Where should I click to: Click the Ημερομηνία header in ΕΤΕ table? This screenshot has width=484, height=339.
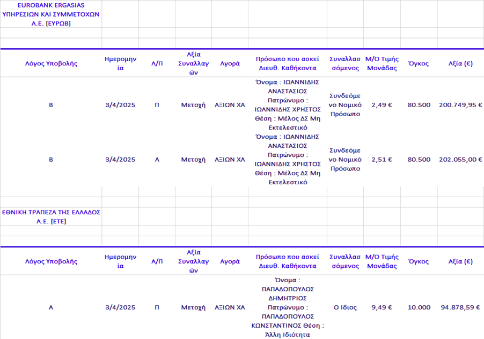[x=120, y=261]
